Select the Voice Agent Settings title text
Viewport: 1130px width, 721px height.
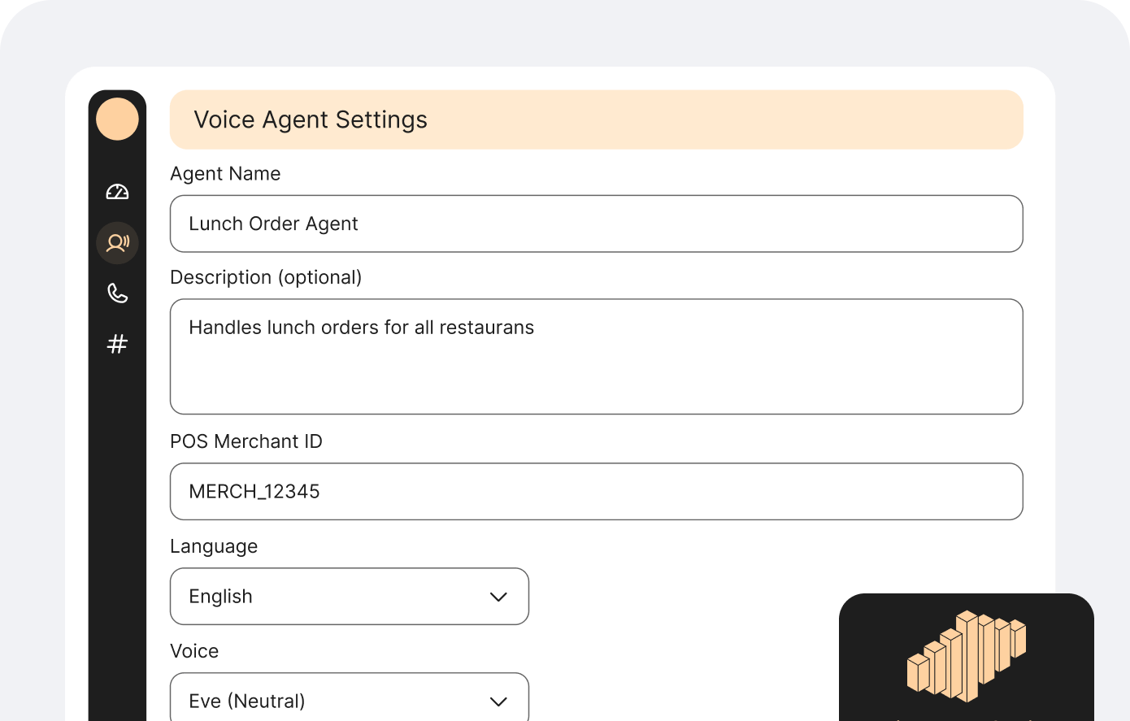click(311, 119)
